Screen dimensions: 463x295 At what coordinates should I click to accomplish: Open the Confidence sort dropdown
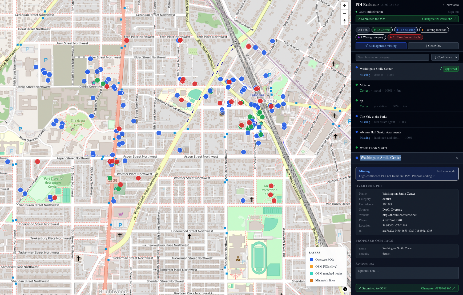(445, 57)
